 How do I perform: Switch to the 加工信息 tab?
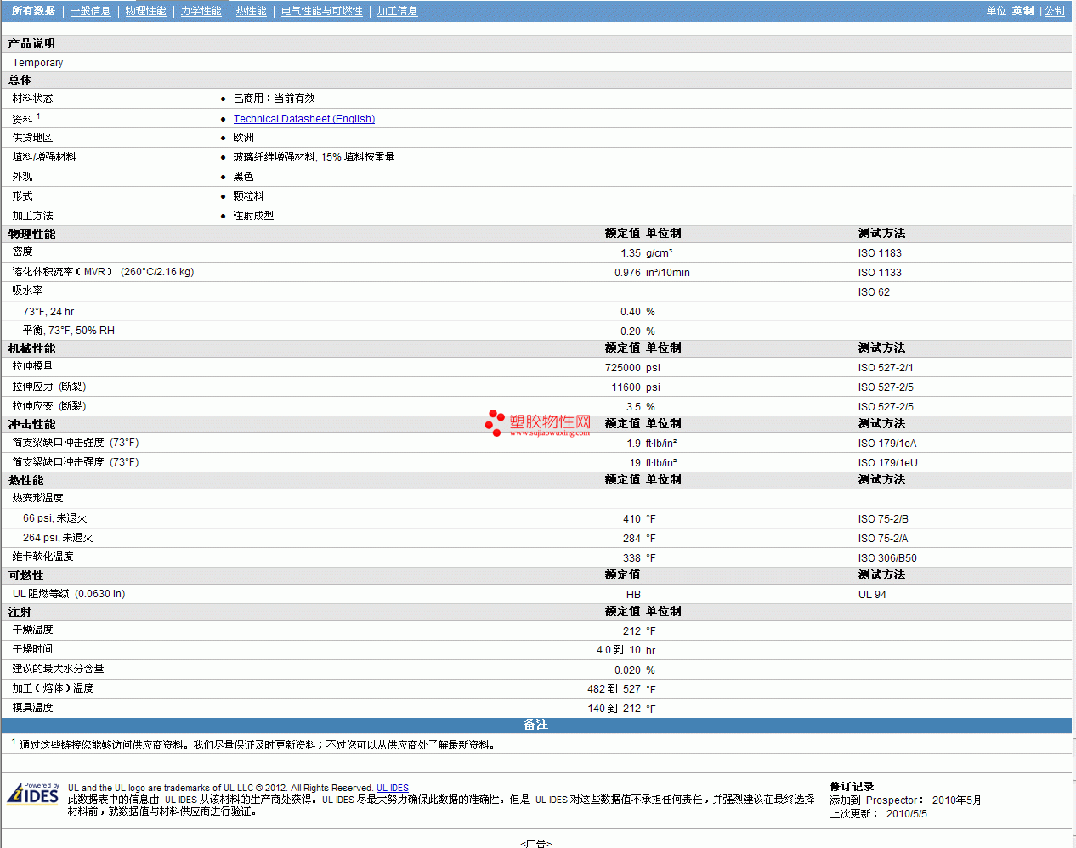coord(398,11)
